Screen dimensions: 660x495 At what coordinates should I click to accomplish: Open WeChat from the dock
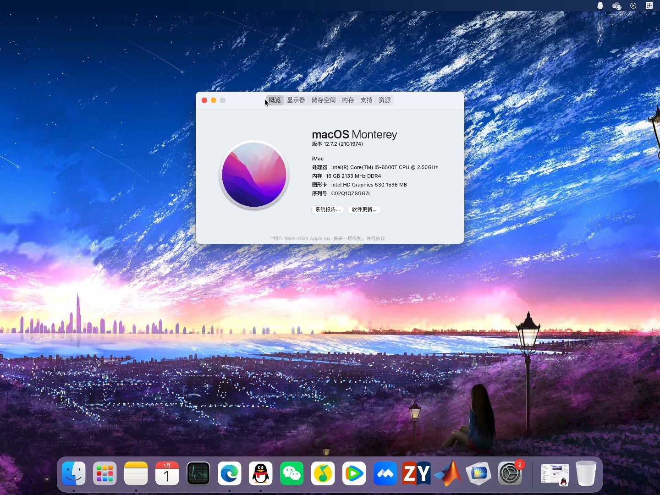coord(292,473)
